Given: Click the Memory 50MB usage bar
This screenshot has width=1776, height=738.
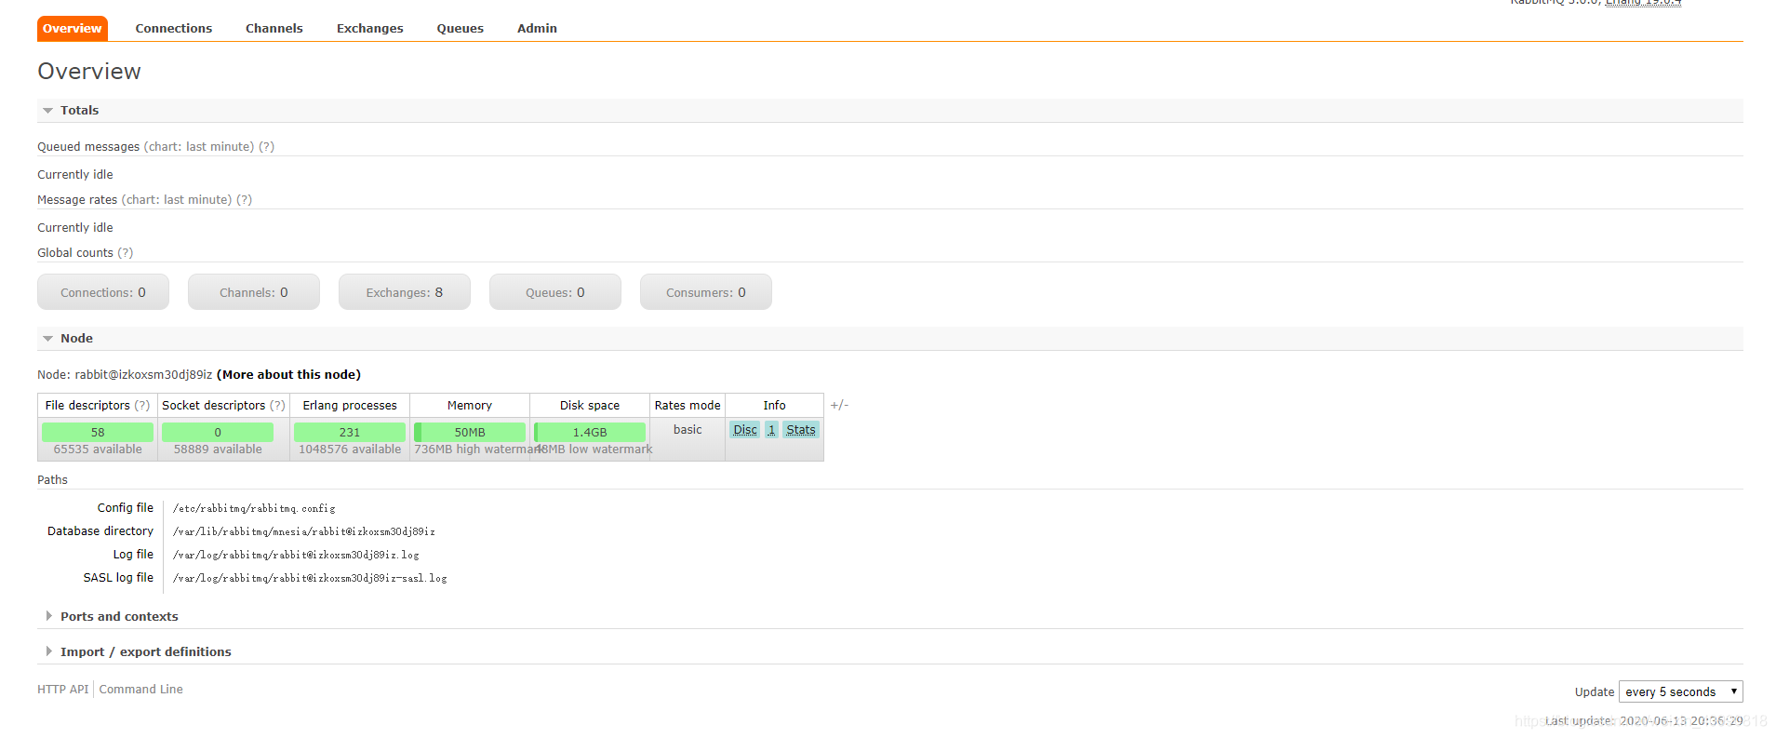Looking at the screenshot, I should (470, 432).
